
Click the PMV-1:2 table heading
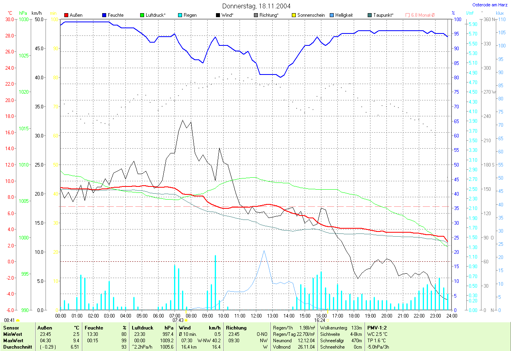(x=377, y=327)
